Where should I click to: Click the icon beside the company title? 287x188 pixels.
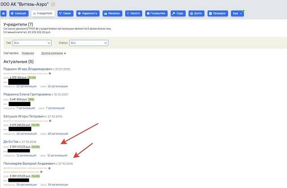(53, 4)
